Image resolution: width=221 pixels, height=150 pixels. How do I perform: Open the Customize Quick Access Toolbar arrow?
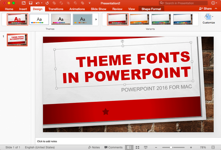coord(89,3)
